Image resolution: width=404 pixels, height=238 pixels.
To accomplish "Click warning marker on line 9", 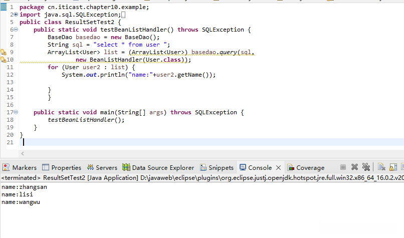I will (x=4, y=52).
